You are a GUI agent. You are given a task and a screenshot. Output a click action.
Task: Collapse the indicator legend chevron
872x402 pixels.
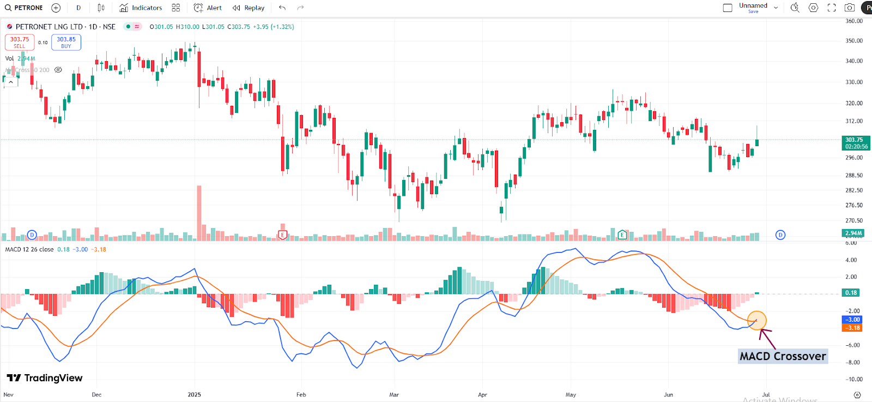pyautogui.click(x=11, y=82)
